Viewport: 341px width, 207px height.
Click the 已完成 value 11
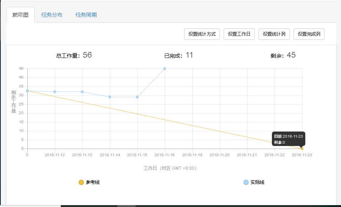(189, 55)
